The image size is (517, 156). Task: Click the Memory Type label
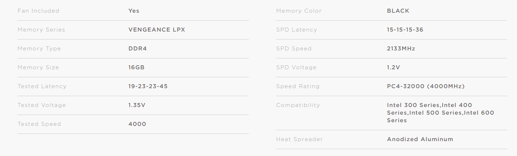tap(39, 49)
